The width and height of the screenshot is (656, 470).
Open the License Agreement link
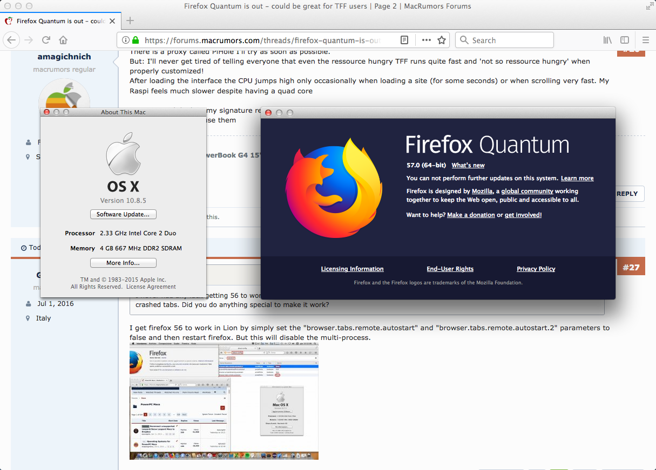(x=151, y=287)
